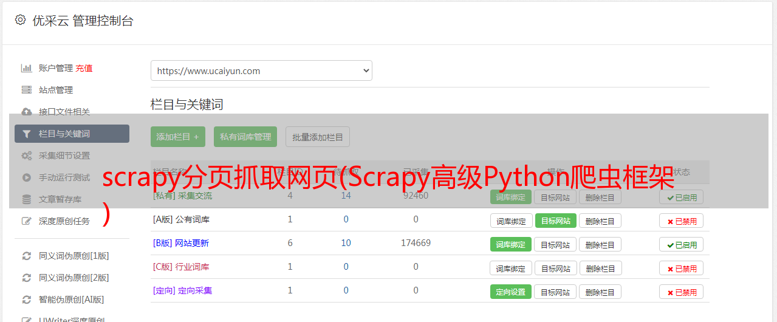Click the play icon for 手动运行测试
Image resolution: width=777 pixels, height=322 pixels.
[x=27, y=177]
